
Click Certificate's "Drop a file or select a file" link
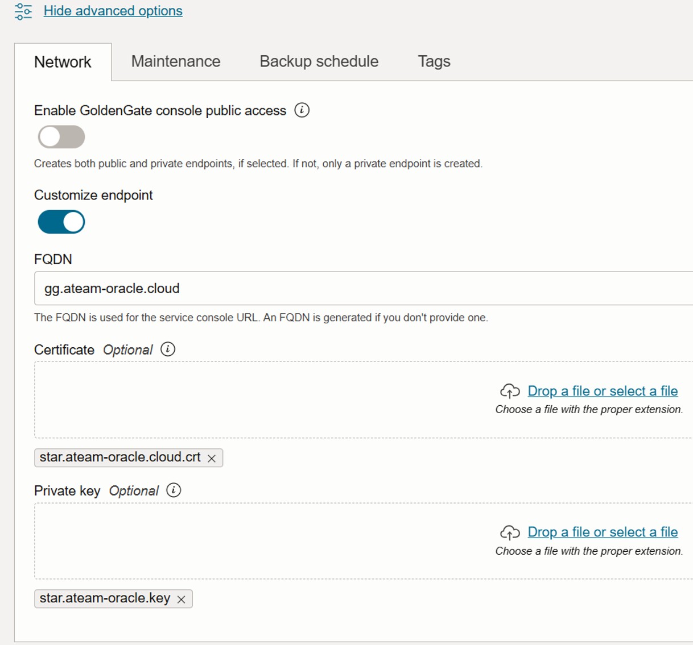point(603,391)
